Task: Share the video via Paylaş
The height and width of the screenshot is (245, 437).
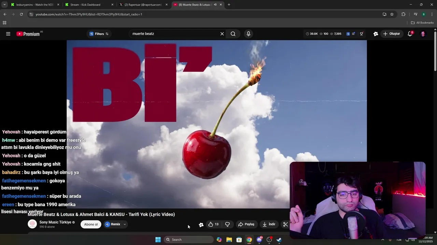Action: coord(246,224)
